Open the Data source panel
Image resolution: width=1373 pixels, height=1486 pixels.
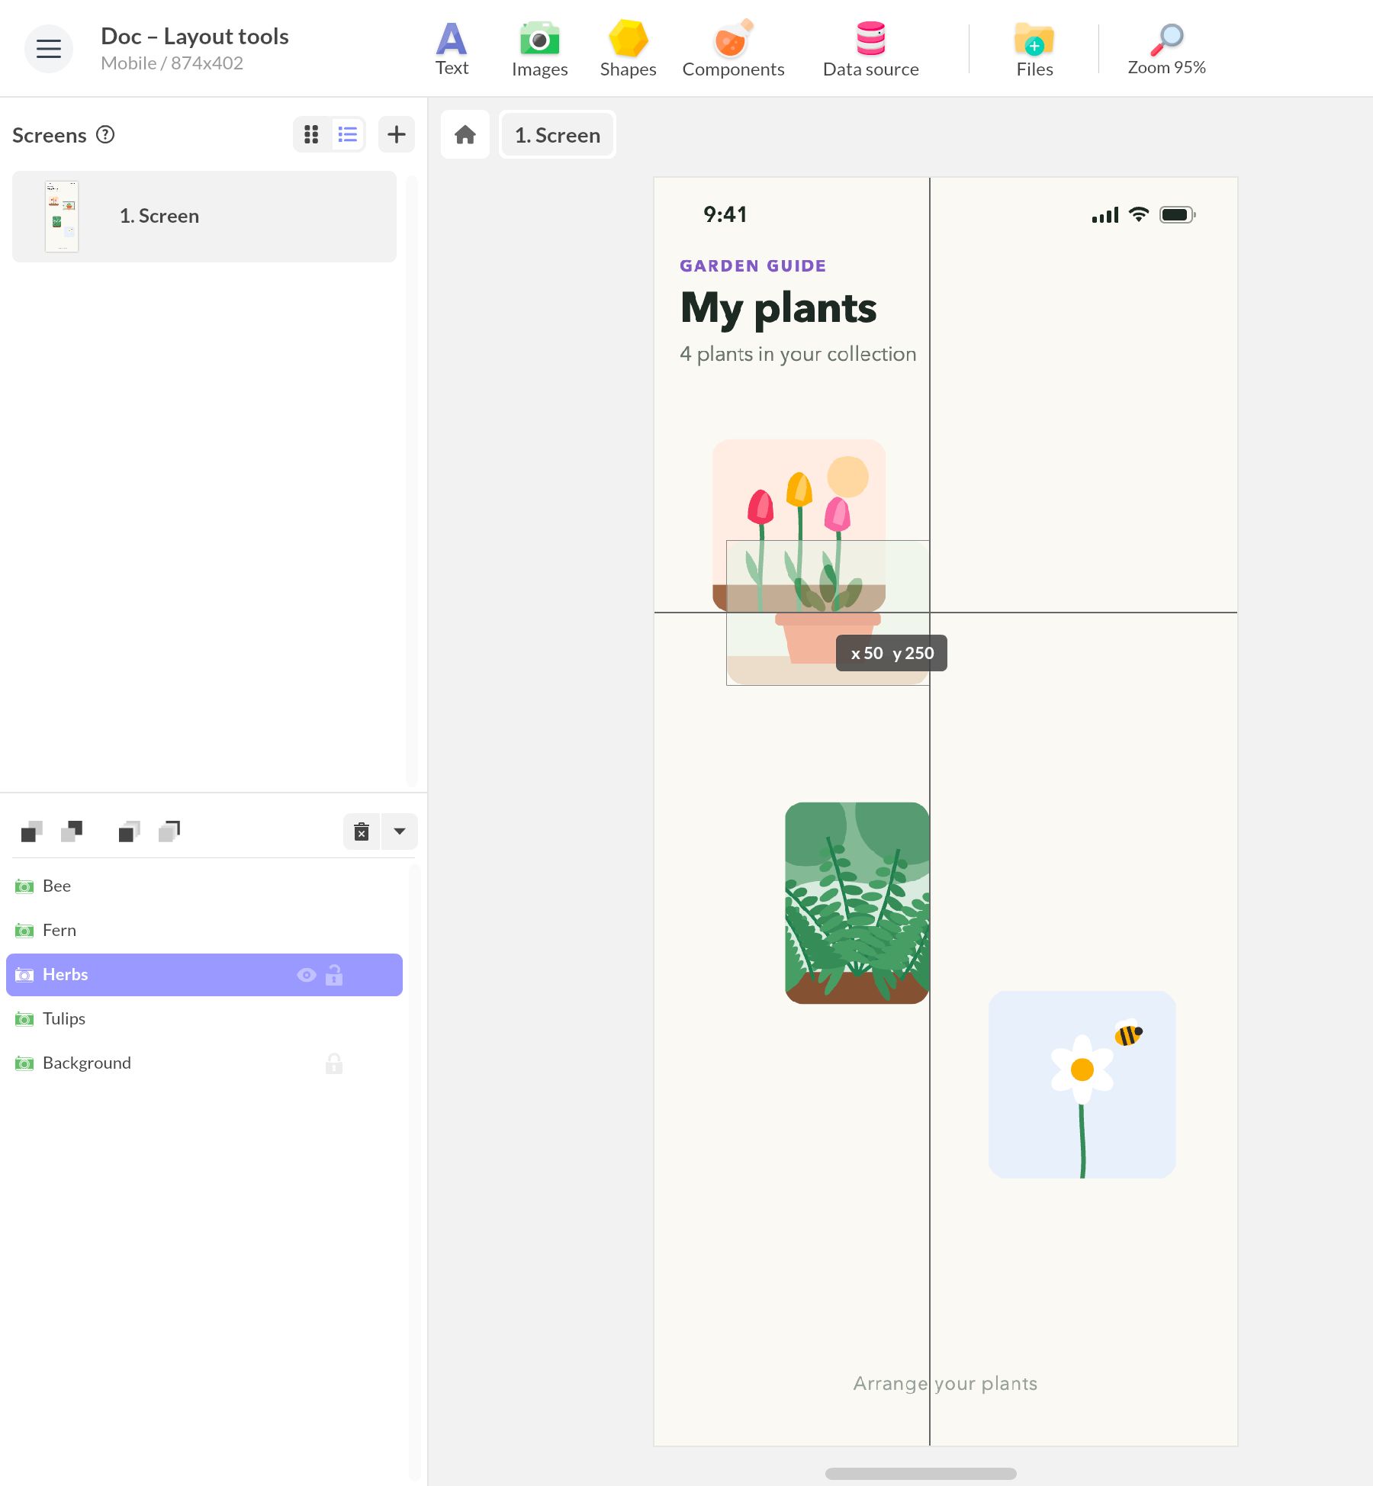(x=870, y=49)
